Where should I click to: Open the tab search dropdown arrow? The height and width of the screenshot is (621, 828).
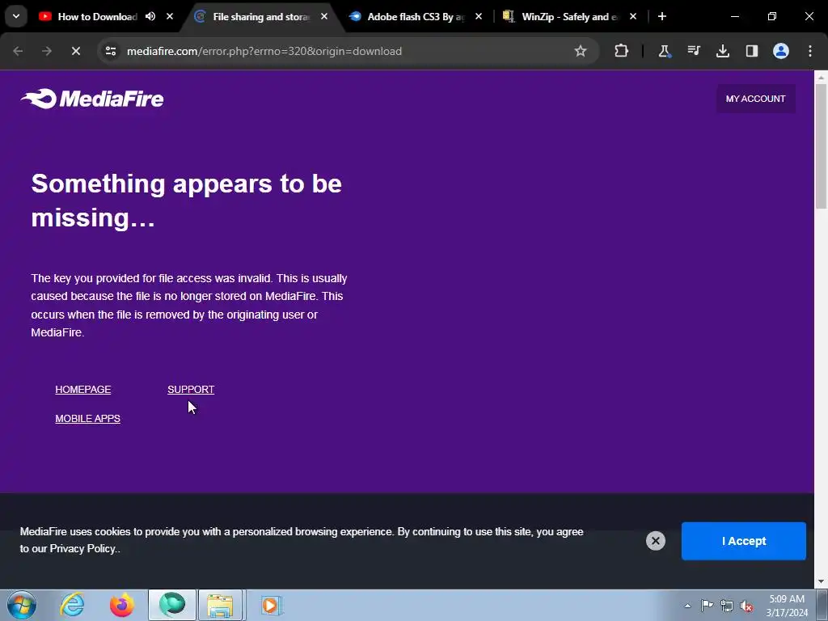click(16, 16)
